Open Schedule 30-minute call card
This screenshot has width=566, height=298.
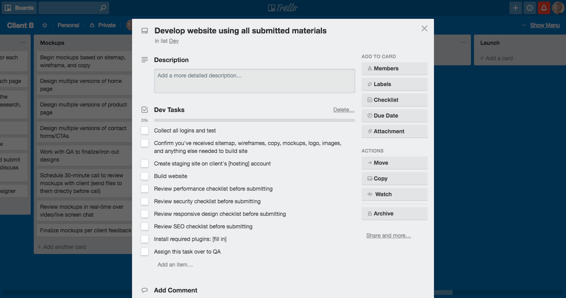click(84, 183)
